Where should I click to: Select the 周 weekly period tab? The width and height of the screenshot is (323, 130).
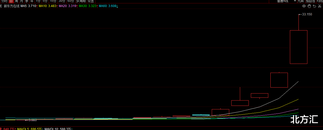click(16, 1)
